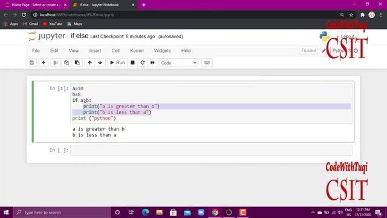
Task: Open Zoom app from taskbar
Action: (x=201, y=213)
